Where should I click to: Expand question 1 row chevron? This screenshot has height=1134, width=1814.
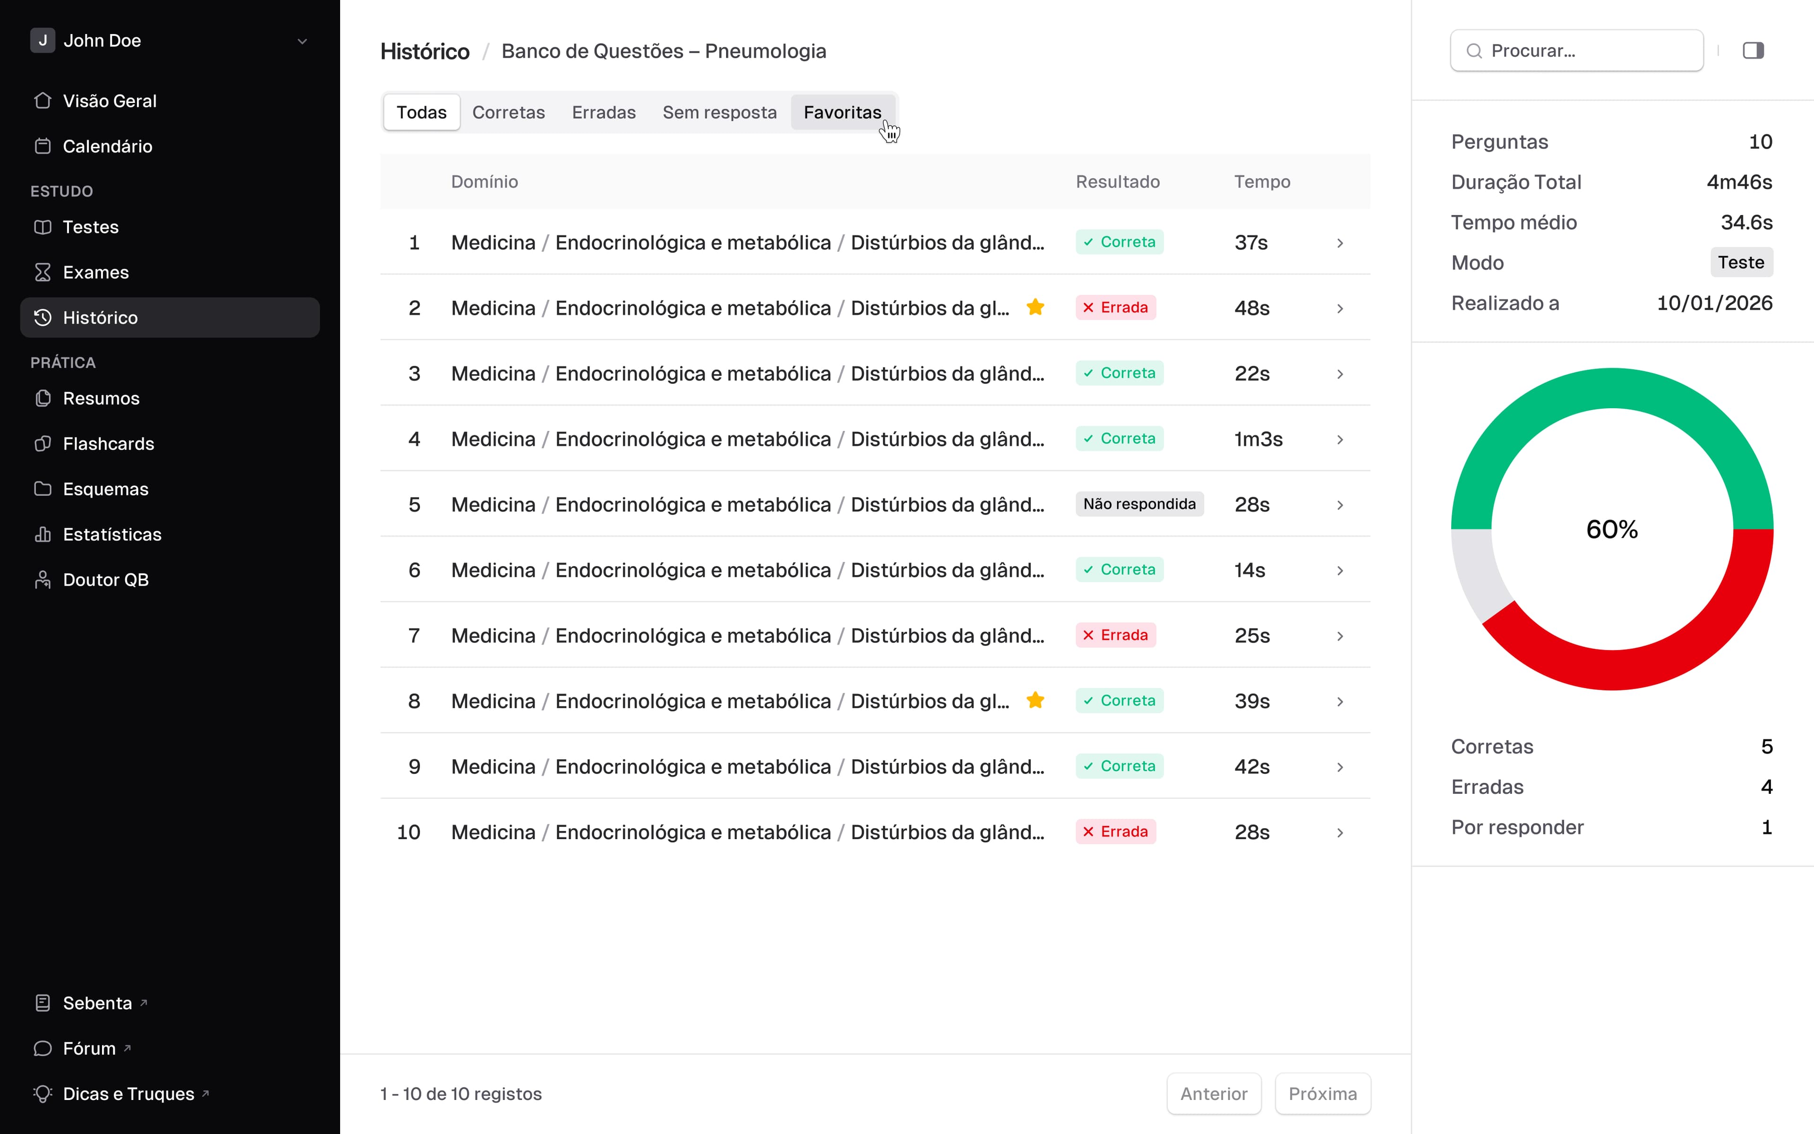click(x=1340, y=243)
